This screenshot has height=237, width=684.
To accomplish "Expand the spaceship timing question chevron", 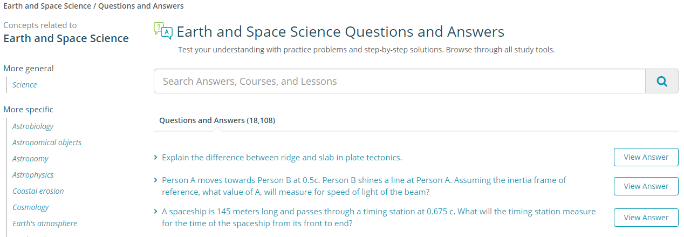I will tap(156, 212).
